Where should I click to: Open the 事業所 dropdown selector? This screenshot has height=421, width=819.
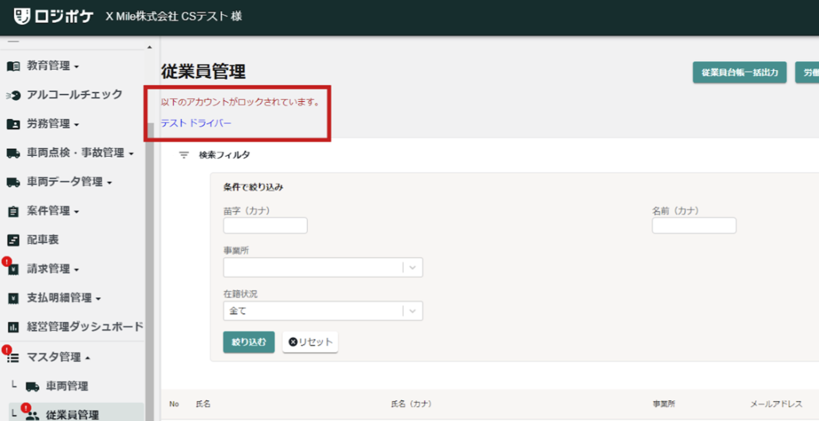pyautogui.click(x=323, y=268)
